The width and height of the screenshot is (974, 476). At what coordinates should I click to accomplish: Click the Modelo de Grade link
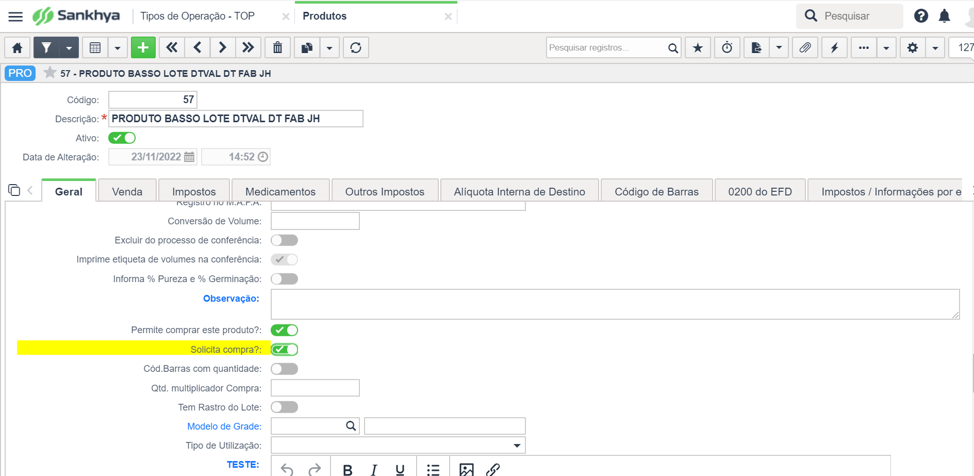[x=224, y=426]
